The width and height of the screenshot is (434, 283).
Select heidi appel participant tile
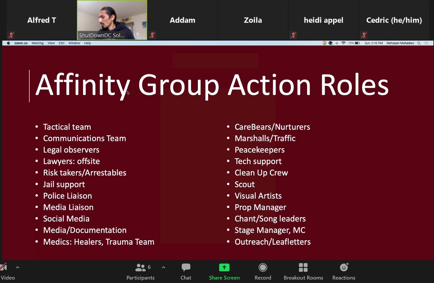323,20
